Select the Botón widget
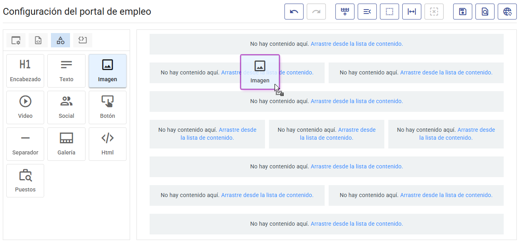Viewport: 520px width, 244px height. click(107, 107)
